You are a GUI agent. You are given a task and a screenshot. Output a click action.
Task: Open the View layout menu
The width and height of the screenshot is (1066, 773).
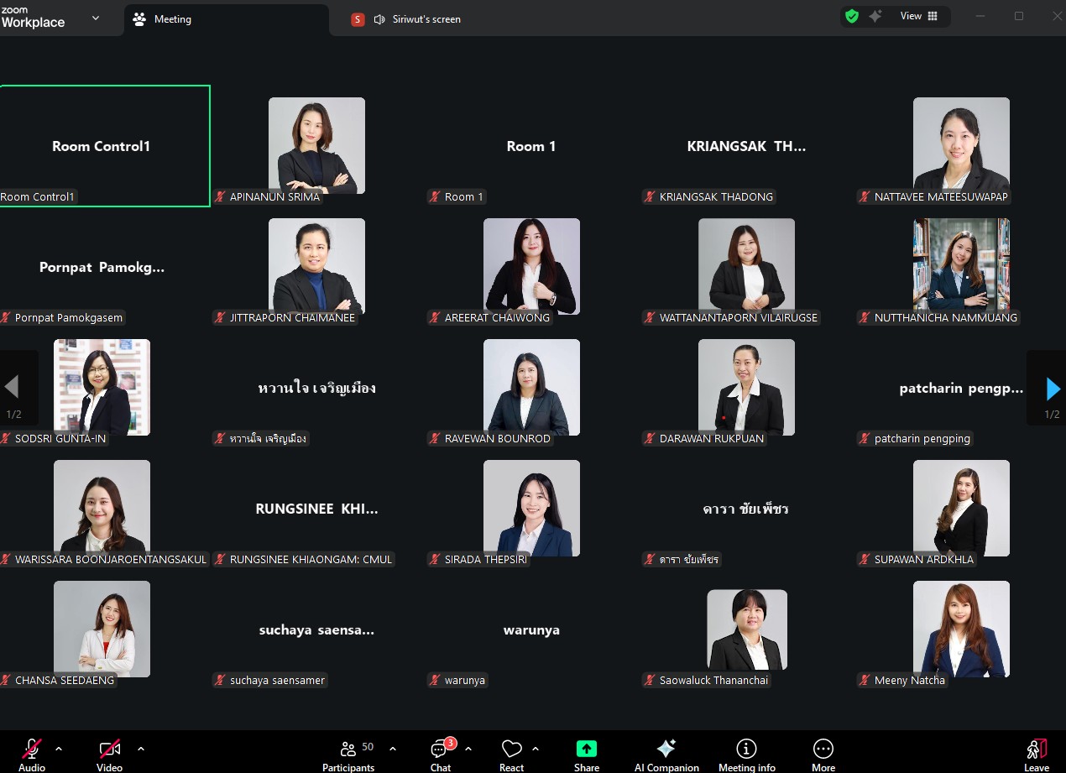918,17
